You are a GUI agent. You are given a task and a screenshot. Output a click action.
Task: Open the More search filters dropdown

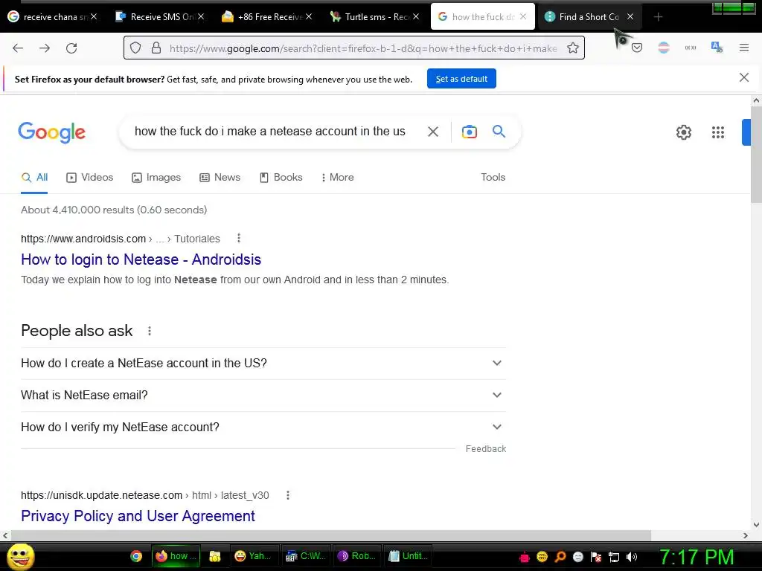(337, 178)
